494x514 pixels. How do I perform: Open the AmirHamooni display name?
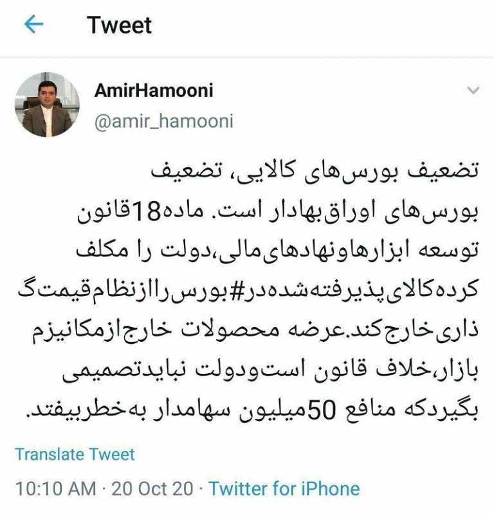coord(154,90)
